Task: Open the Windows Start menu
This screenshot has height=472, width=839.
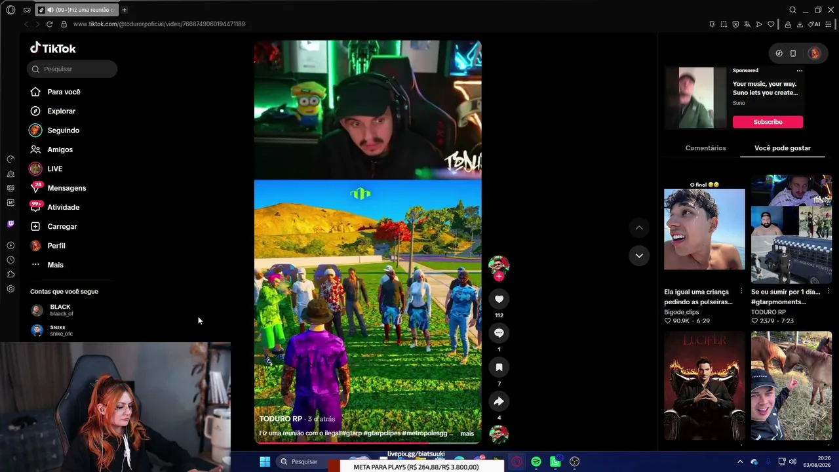Action: pos(265,462)
